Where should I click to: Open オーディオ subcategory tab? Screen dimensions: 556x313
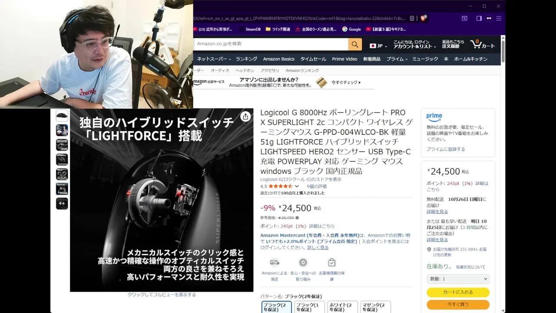[x=220, y=70]
